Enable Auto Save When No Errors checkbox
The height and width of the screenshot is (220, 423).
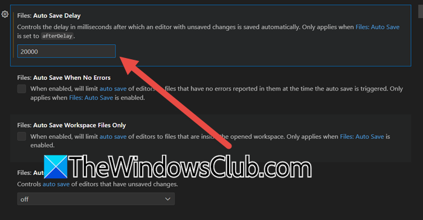22,89
